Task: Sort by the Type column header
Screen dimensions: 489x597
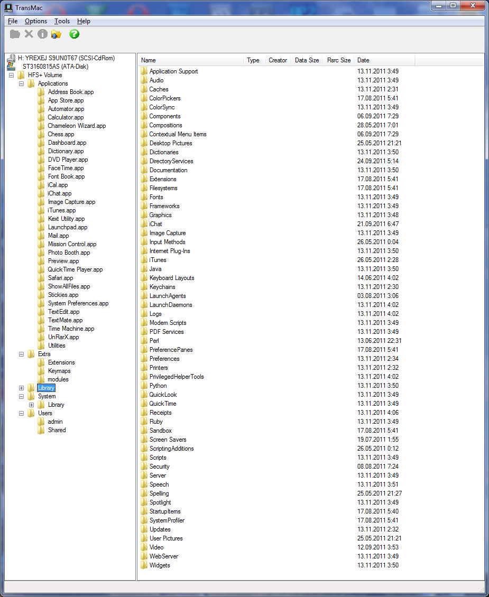Action: [254, 60]
